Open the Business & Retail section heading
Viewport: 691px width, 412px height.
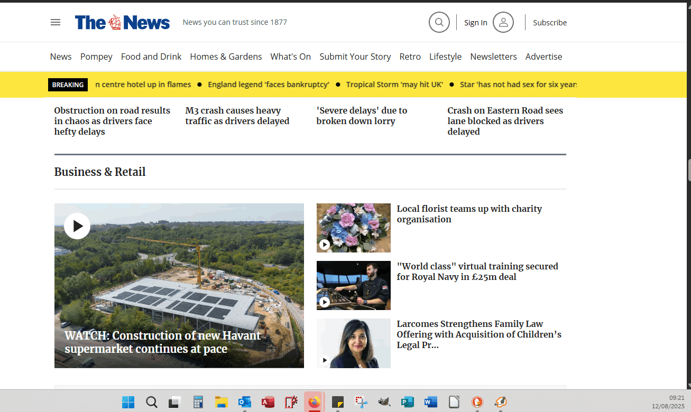pyautogui.click(x=100, y=172)
